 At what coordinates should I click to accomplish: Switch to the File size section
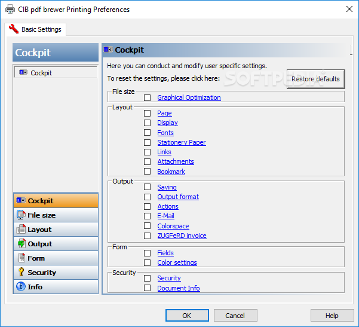point(56,215)
